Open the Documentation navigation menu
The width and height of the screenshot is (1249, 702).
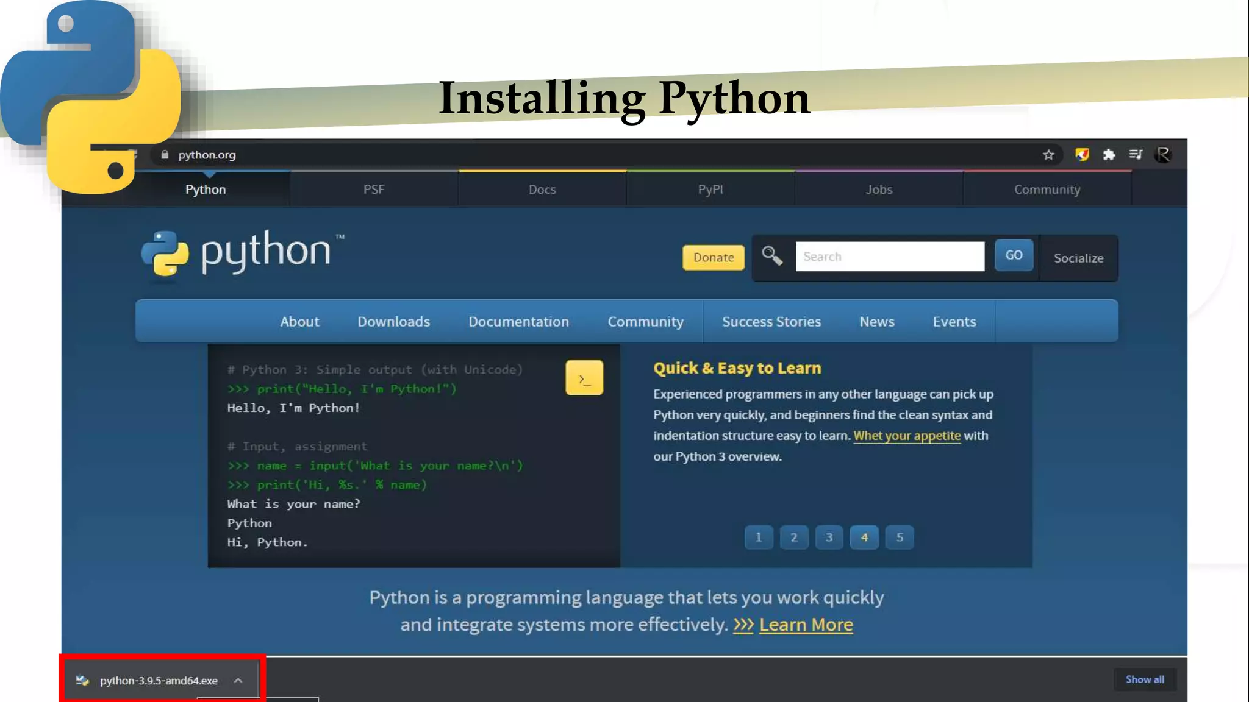click(518, 322)
